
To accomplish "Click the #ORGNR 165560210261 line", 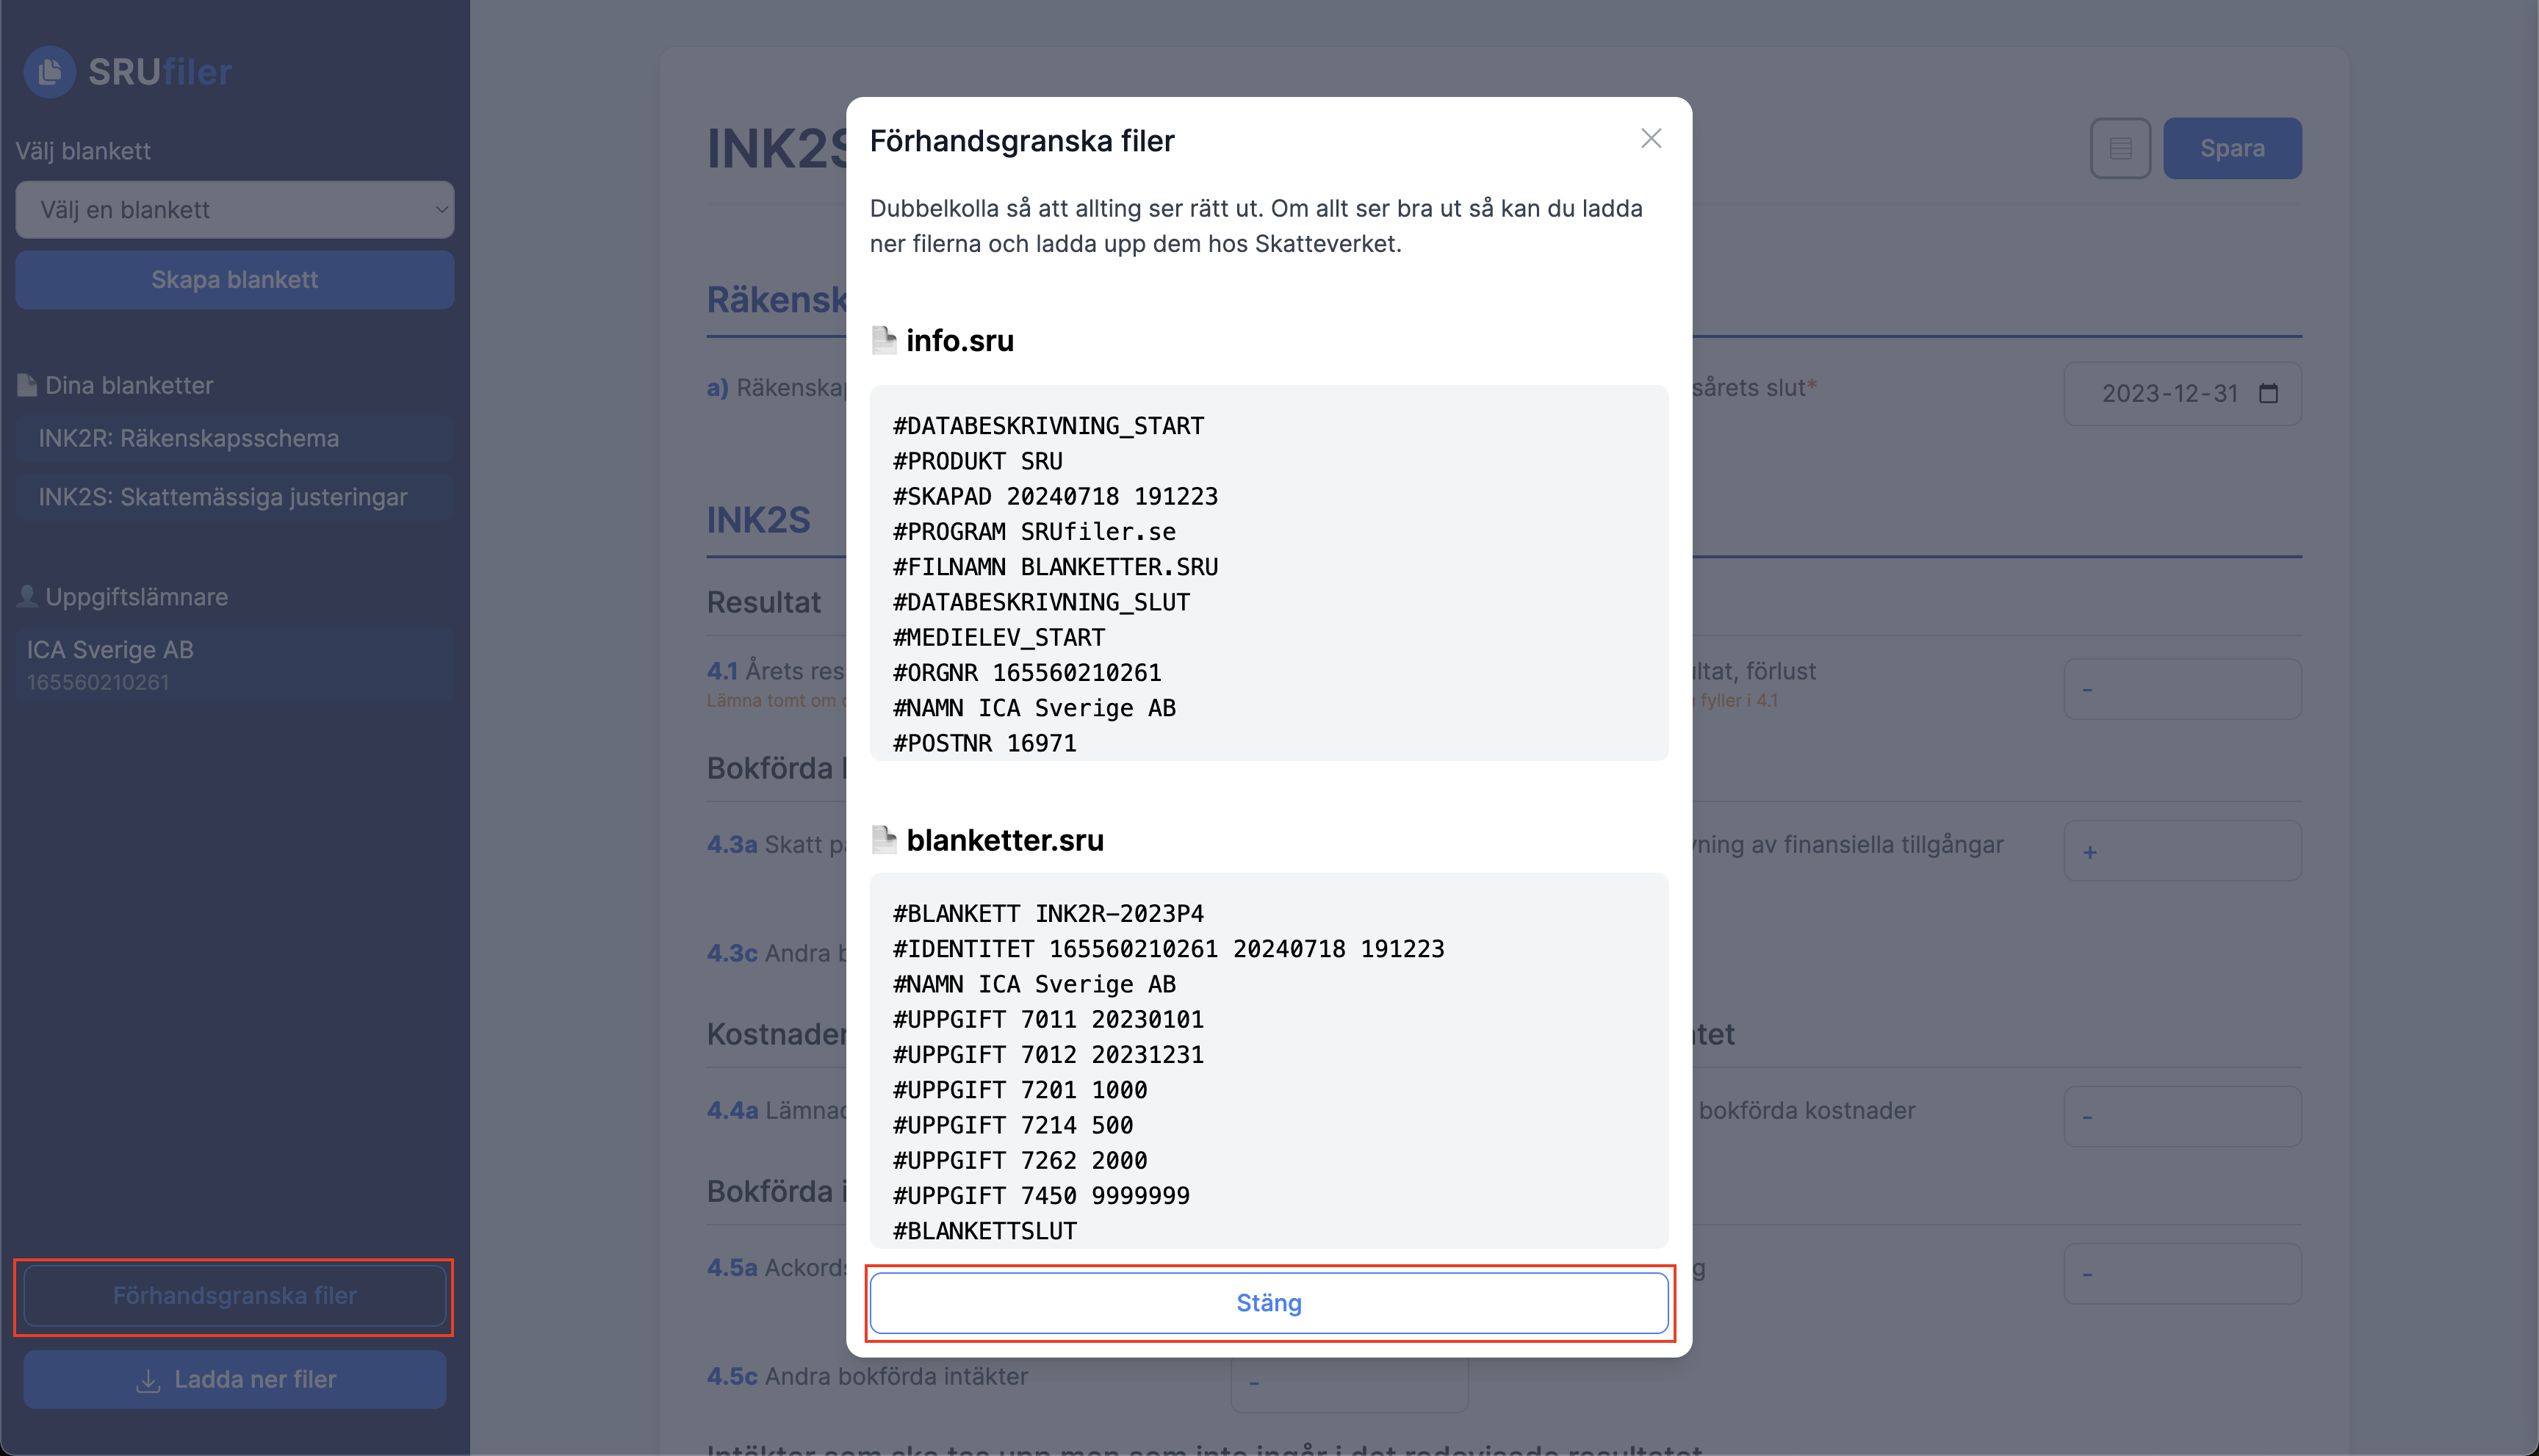I will pyautogui.click(x=1027, y=673).
